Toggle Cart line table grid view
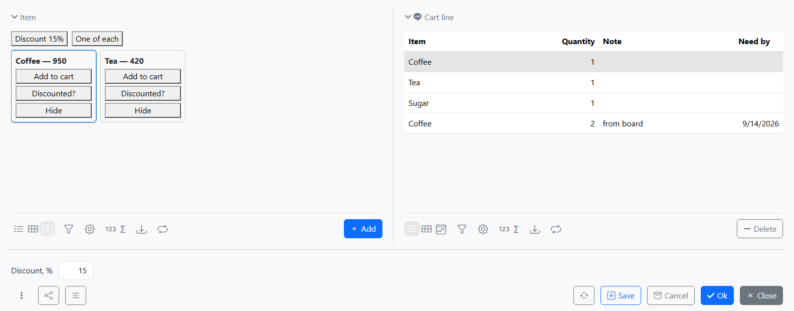Screen dimensions: 794x311 point(427,229)
